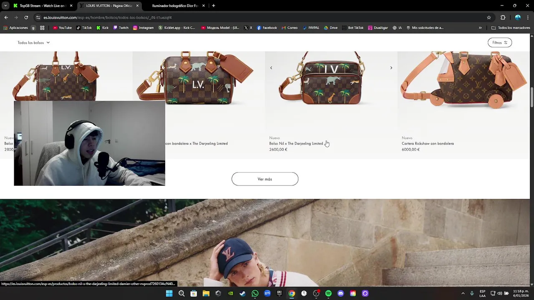534x300 pixels.
Task: Switch to the TopG8 Stream Kick tab
Action: click(43, 6)
